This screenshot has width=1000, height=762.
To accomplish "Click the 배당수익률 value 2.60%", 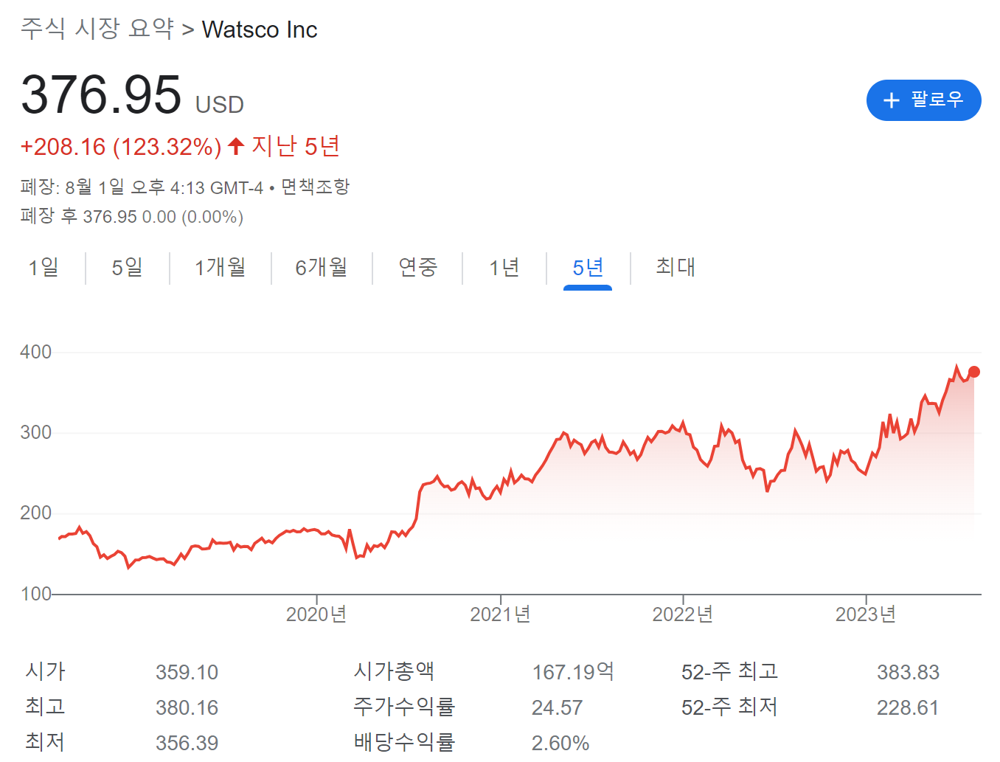I will [x=560, y=743].
